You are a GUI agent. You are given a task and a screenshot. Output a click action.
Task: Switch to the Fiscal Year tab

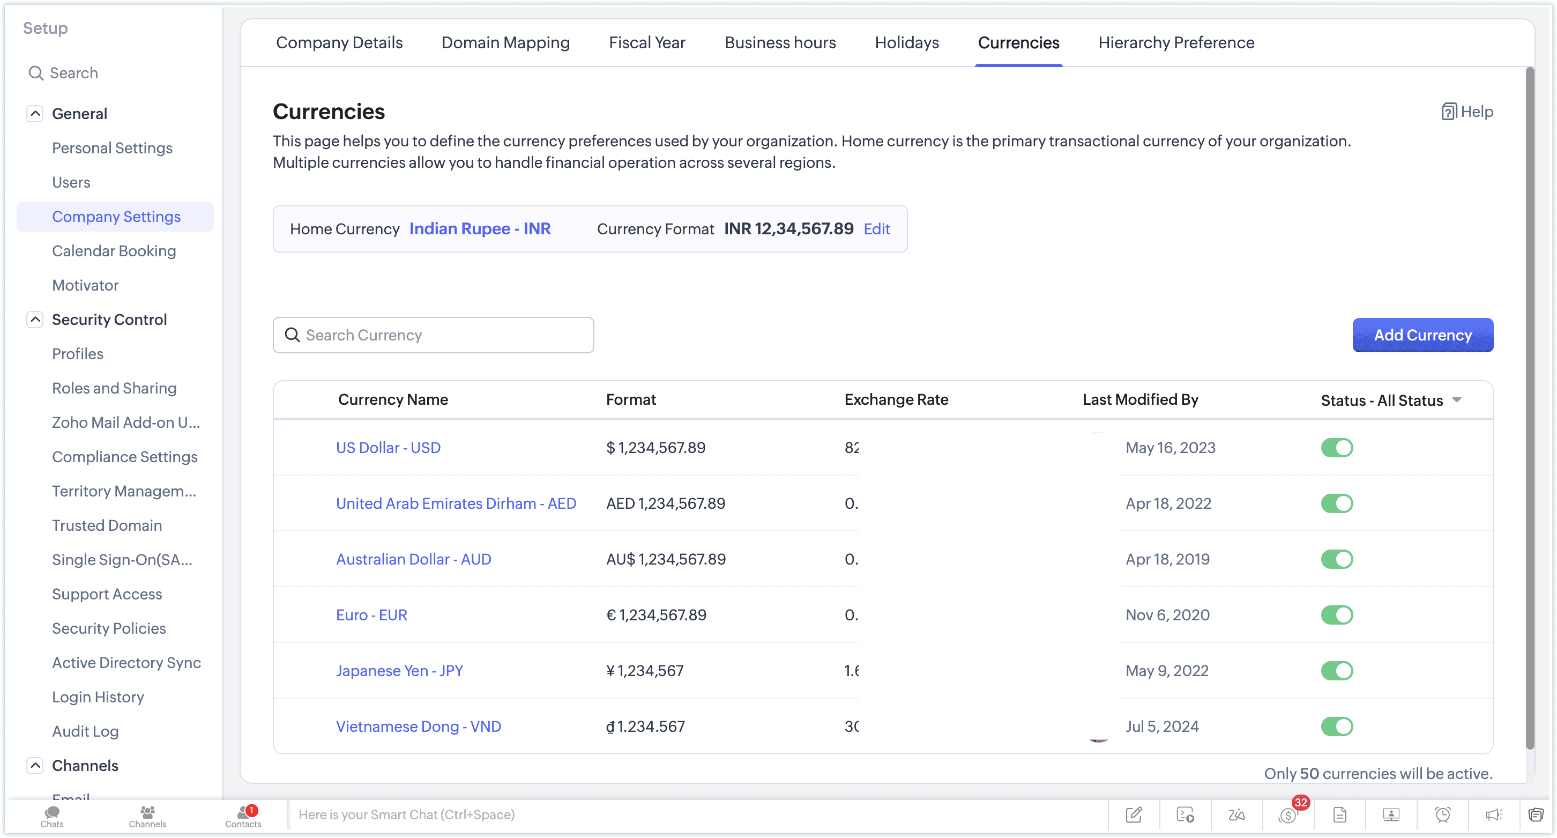point(647,43)
